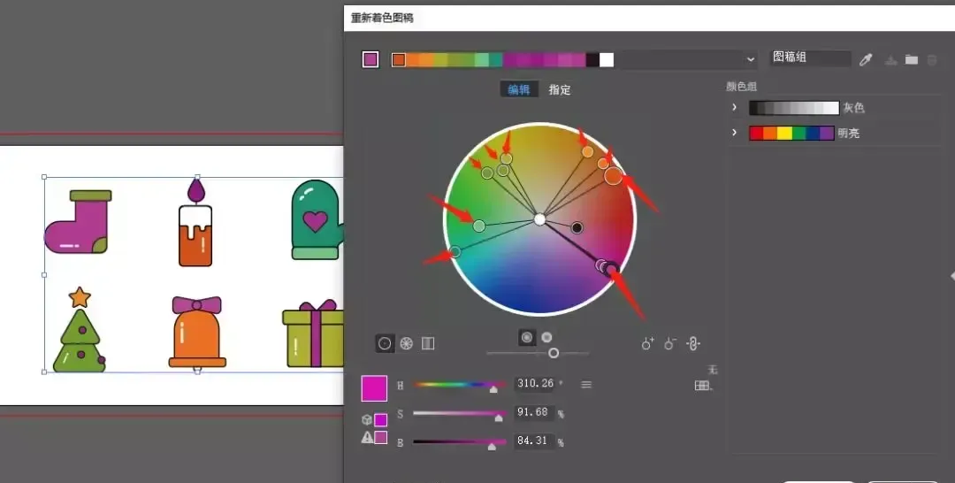Show brightness and hue on wheel

546,337
